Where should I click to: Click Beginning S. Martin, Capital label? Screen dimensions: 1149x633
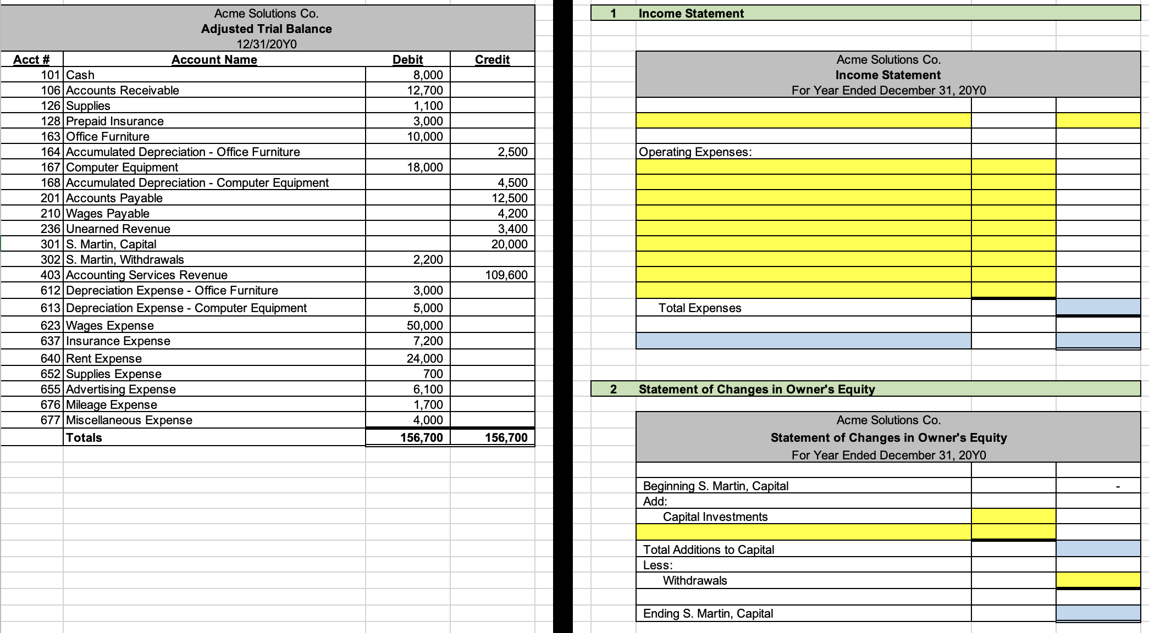[x=716, y=486]
